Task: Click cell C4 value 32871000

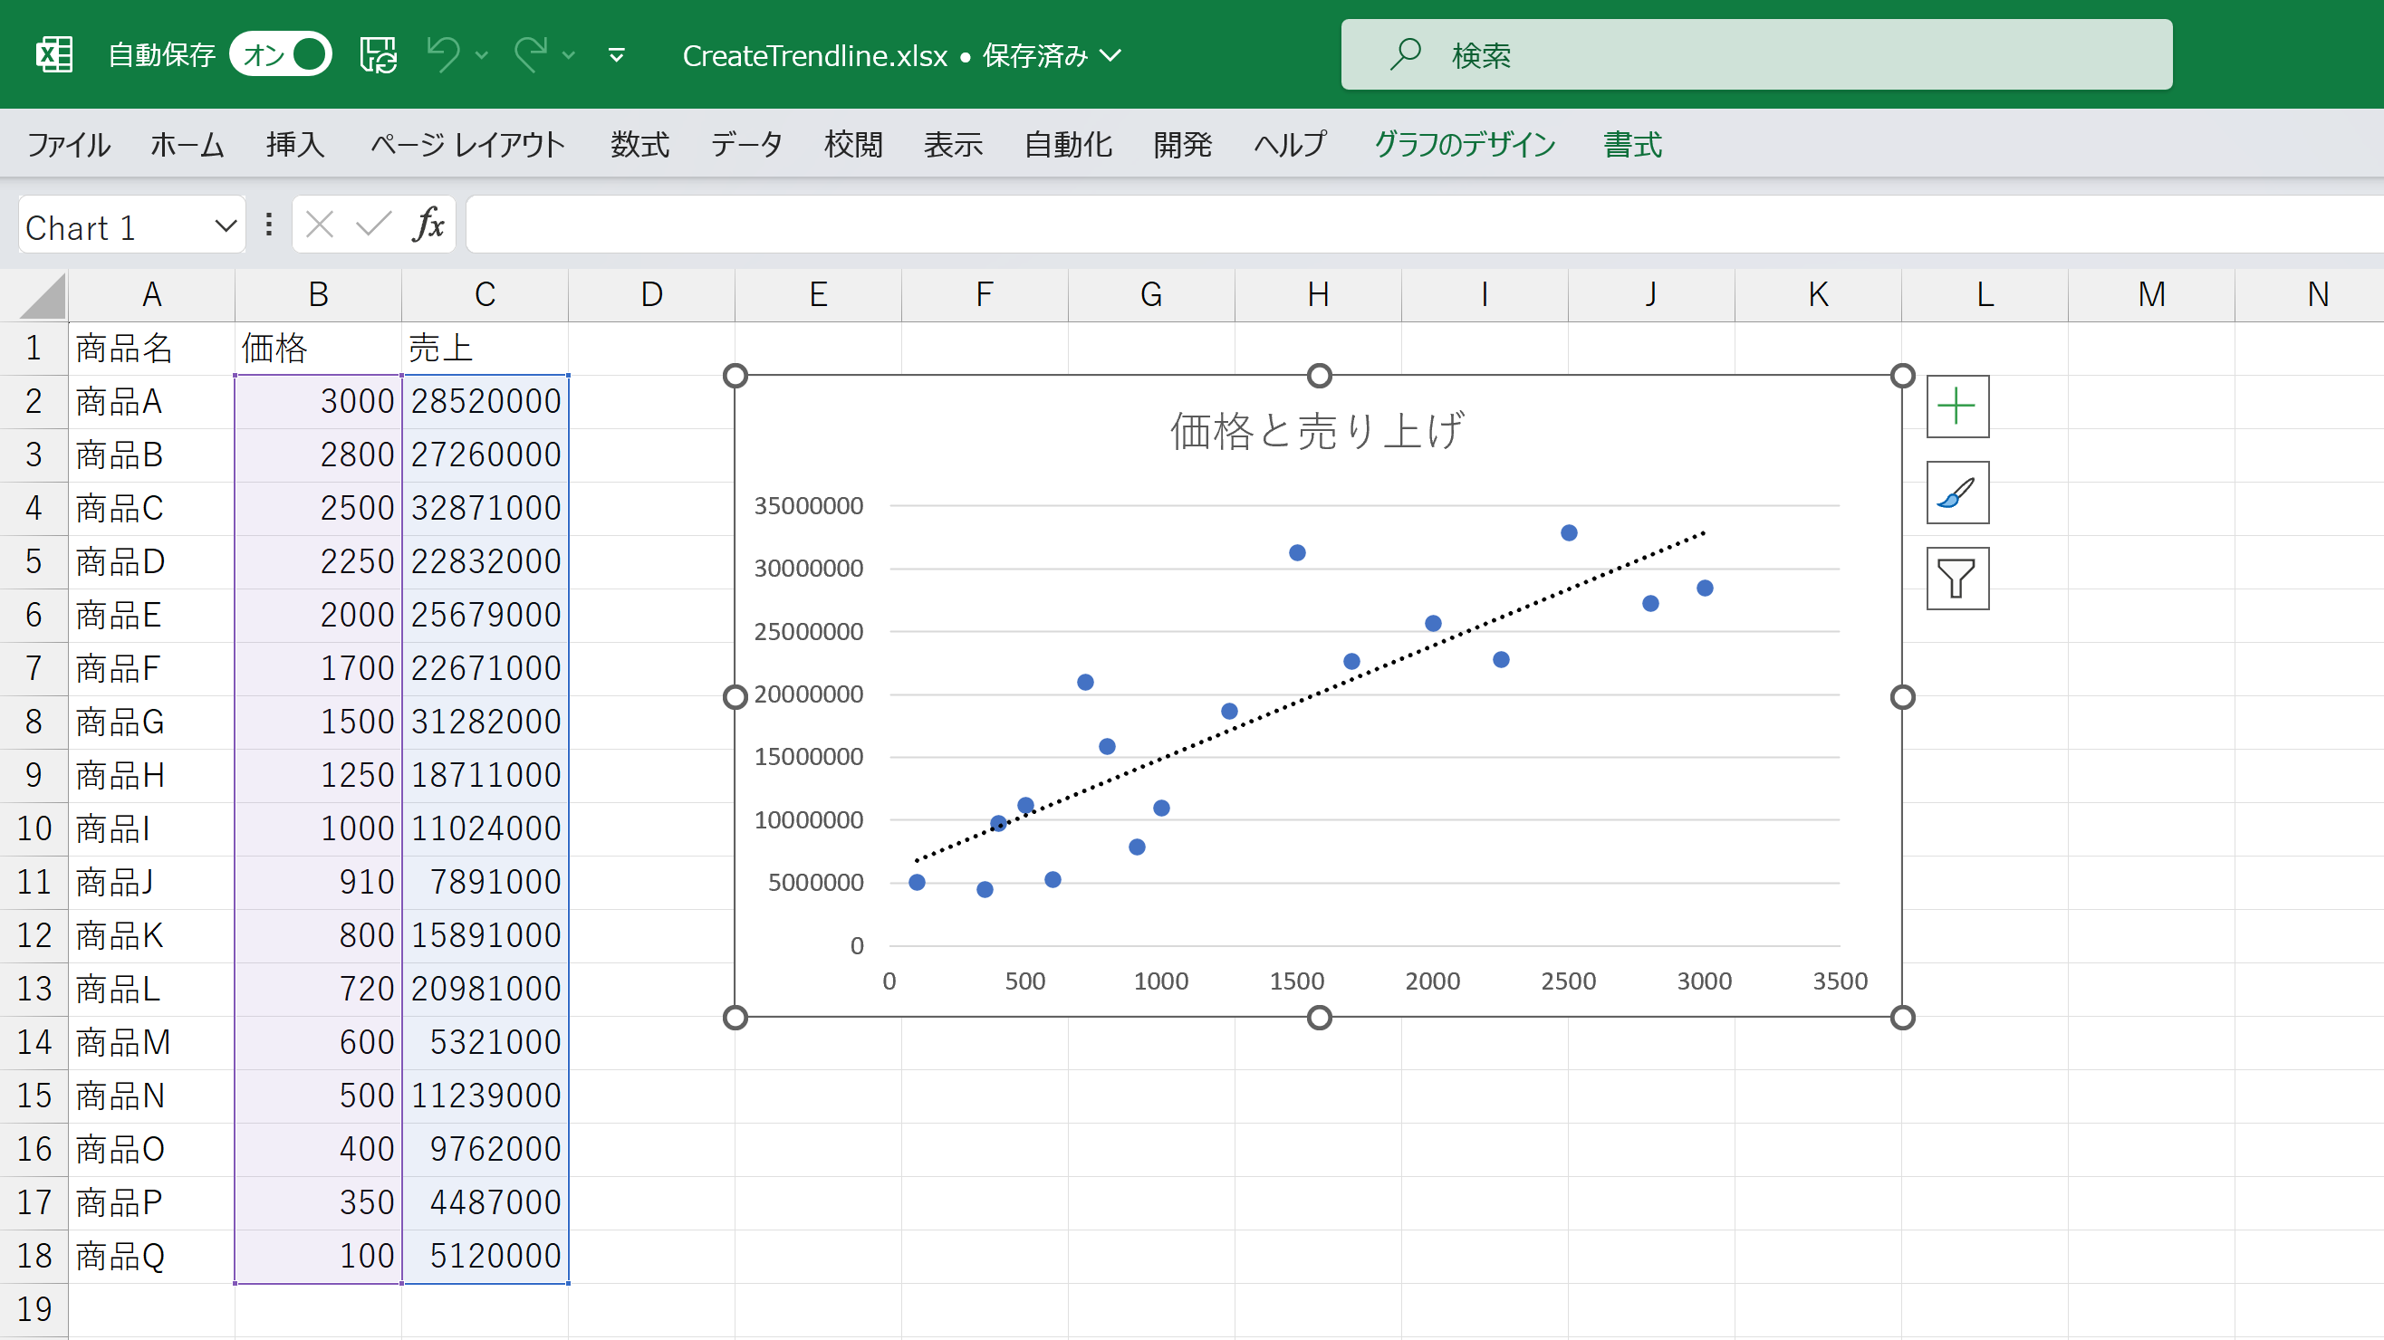Action: [485, 509]
